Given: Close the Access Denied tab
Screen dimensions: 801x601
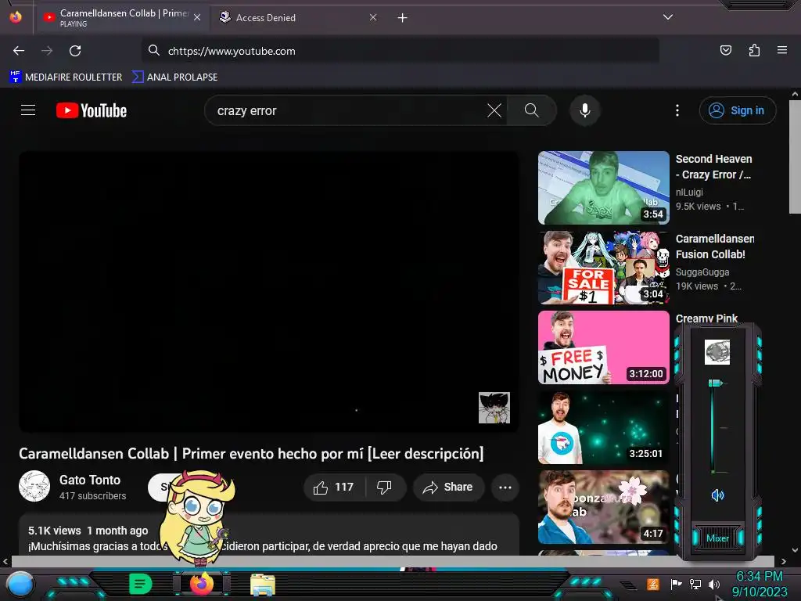Looking at the screenshot, I should pos(373,17).
